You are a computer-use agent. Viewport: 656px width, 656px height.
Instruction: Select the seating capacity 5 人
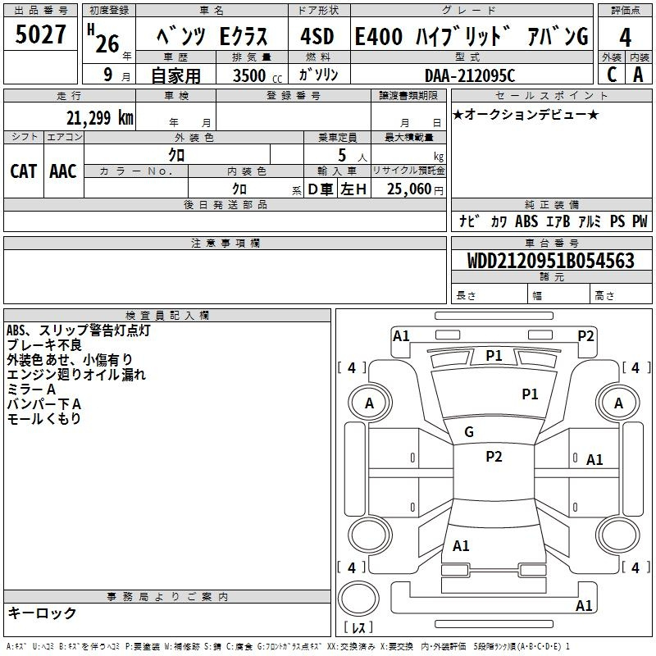click(353, 156)
